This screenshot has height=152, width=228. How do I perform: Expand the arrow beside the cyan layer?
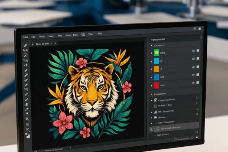(x=151, y=62)
